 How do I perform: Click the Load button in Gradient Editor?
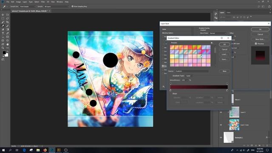pyautogui.click(x=224, y=54)
